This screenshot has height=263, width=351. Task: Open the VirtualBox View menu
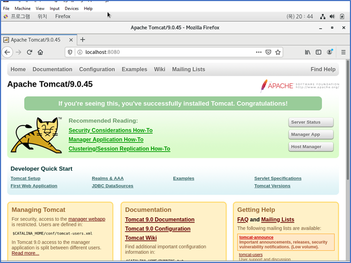[x=40, y=9]
